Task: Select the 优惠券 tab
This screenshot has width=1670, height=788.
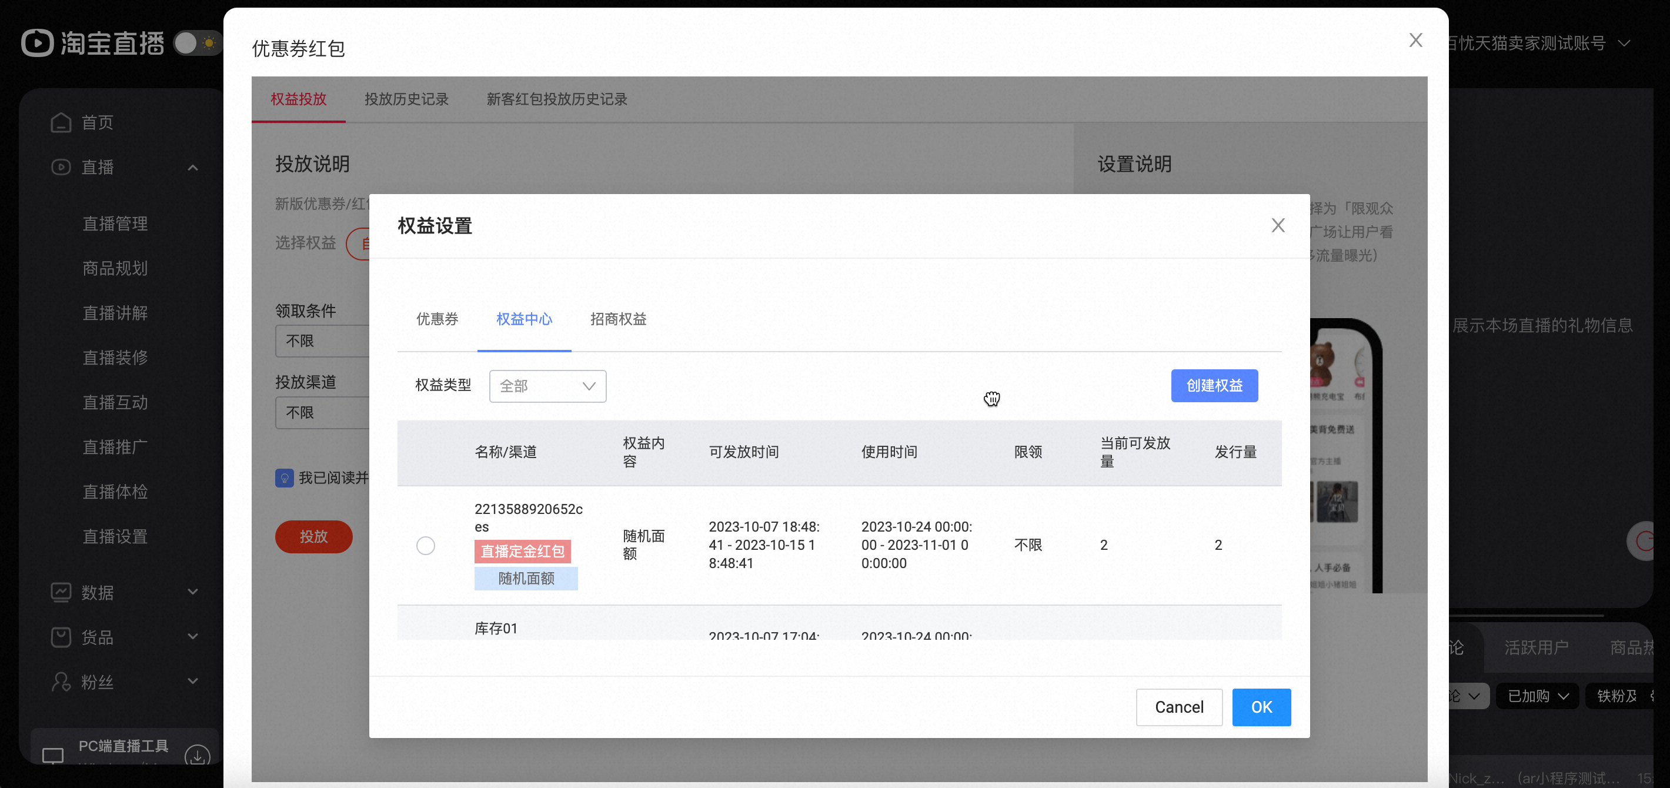Action: pyautogui.click(x=437, y=319)
